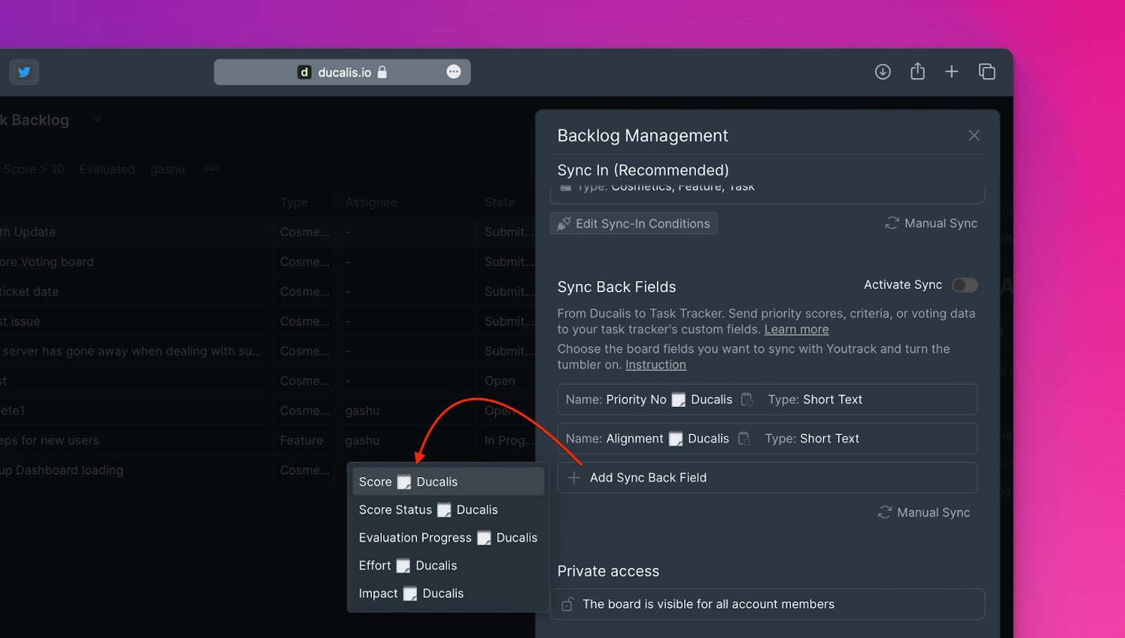Click the Feature type cell
This screenshot has width=1125, height=638.
click(301, 441)
